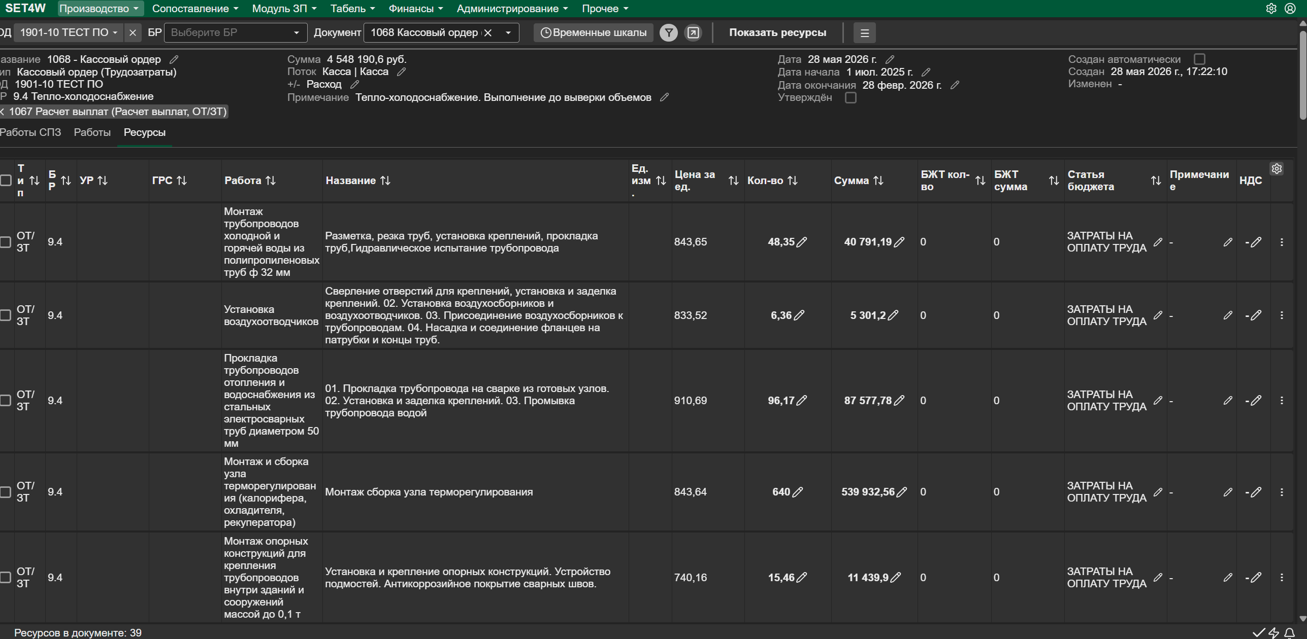Edit sum 539 932,56 pencil

(902, 492)
